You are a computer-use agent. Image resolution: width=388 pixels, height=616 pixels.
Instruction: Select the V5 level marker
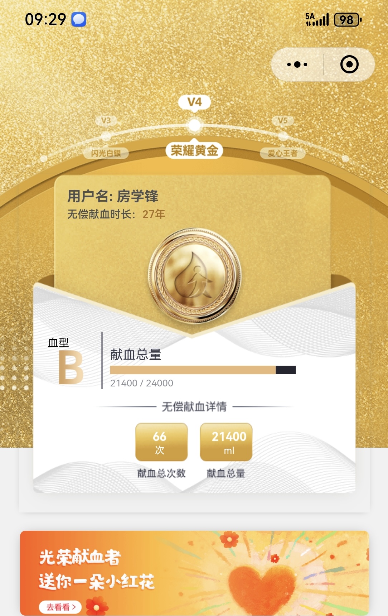[x=283, y=120]
